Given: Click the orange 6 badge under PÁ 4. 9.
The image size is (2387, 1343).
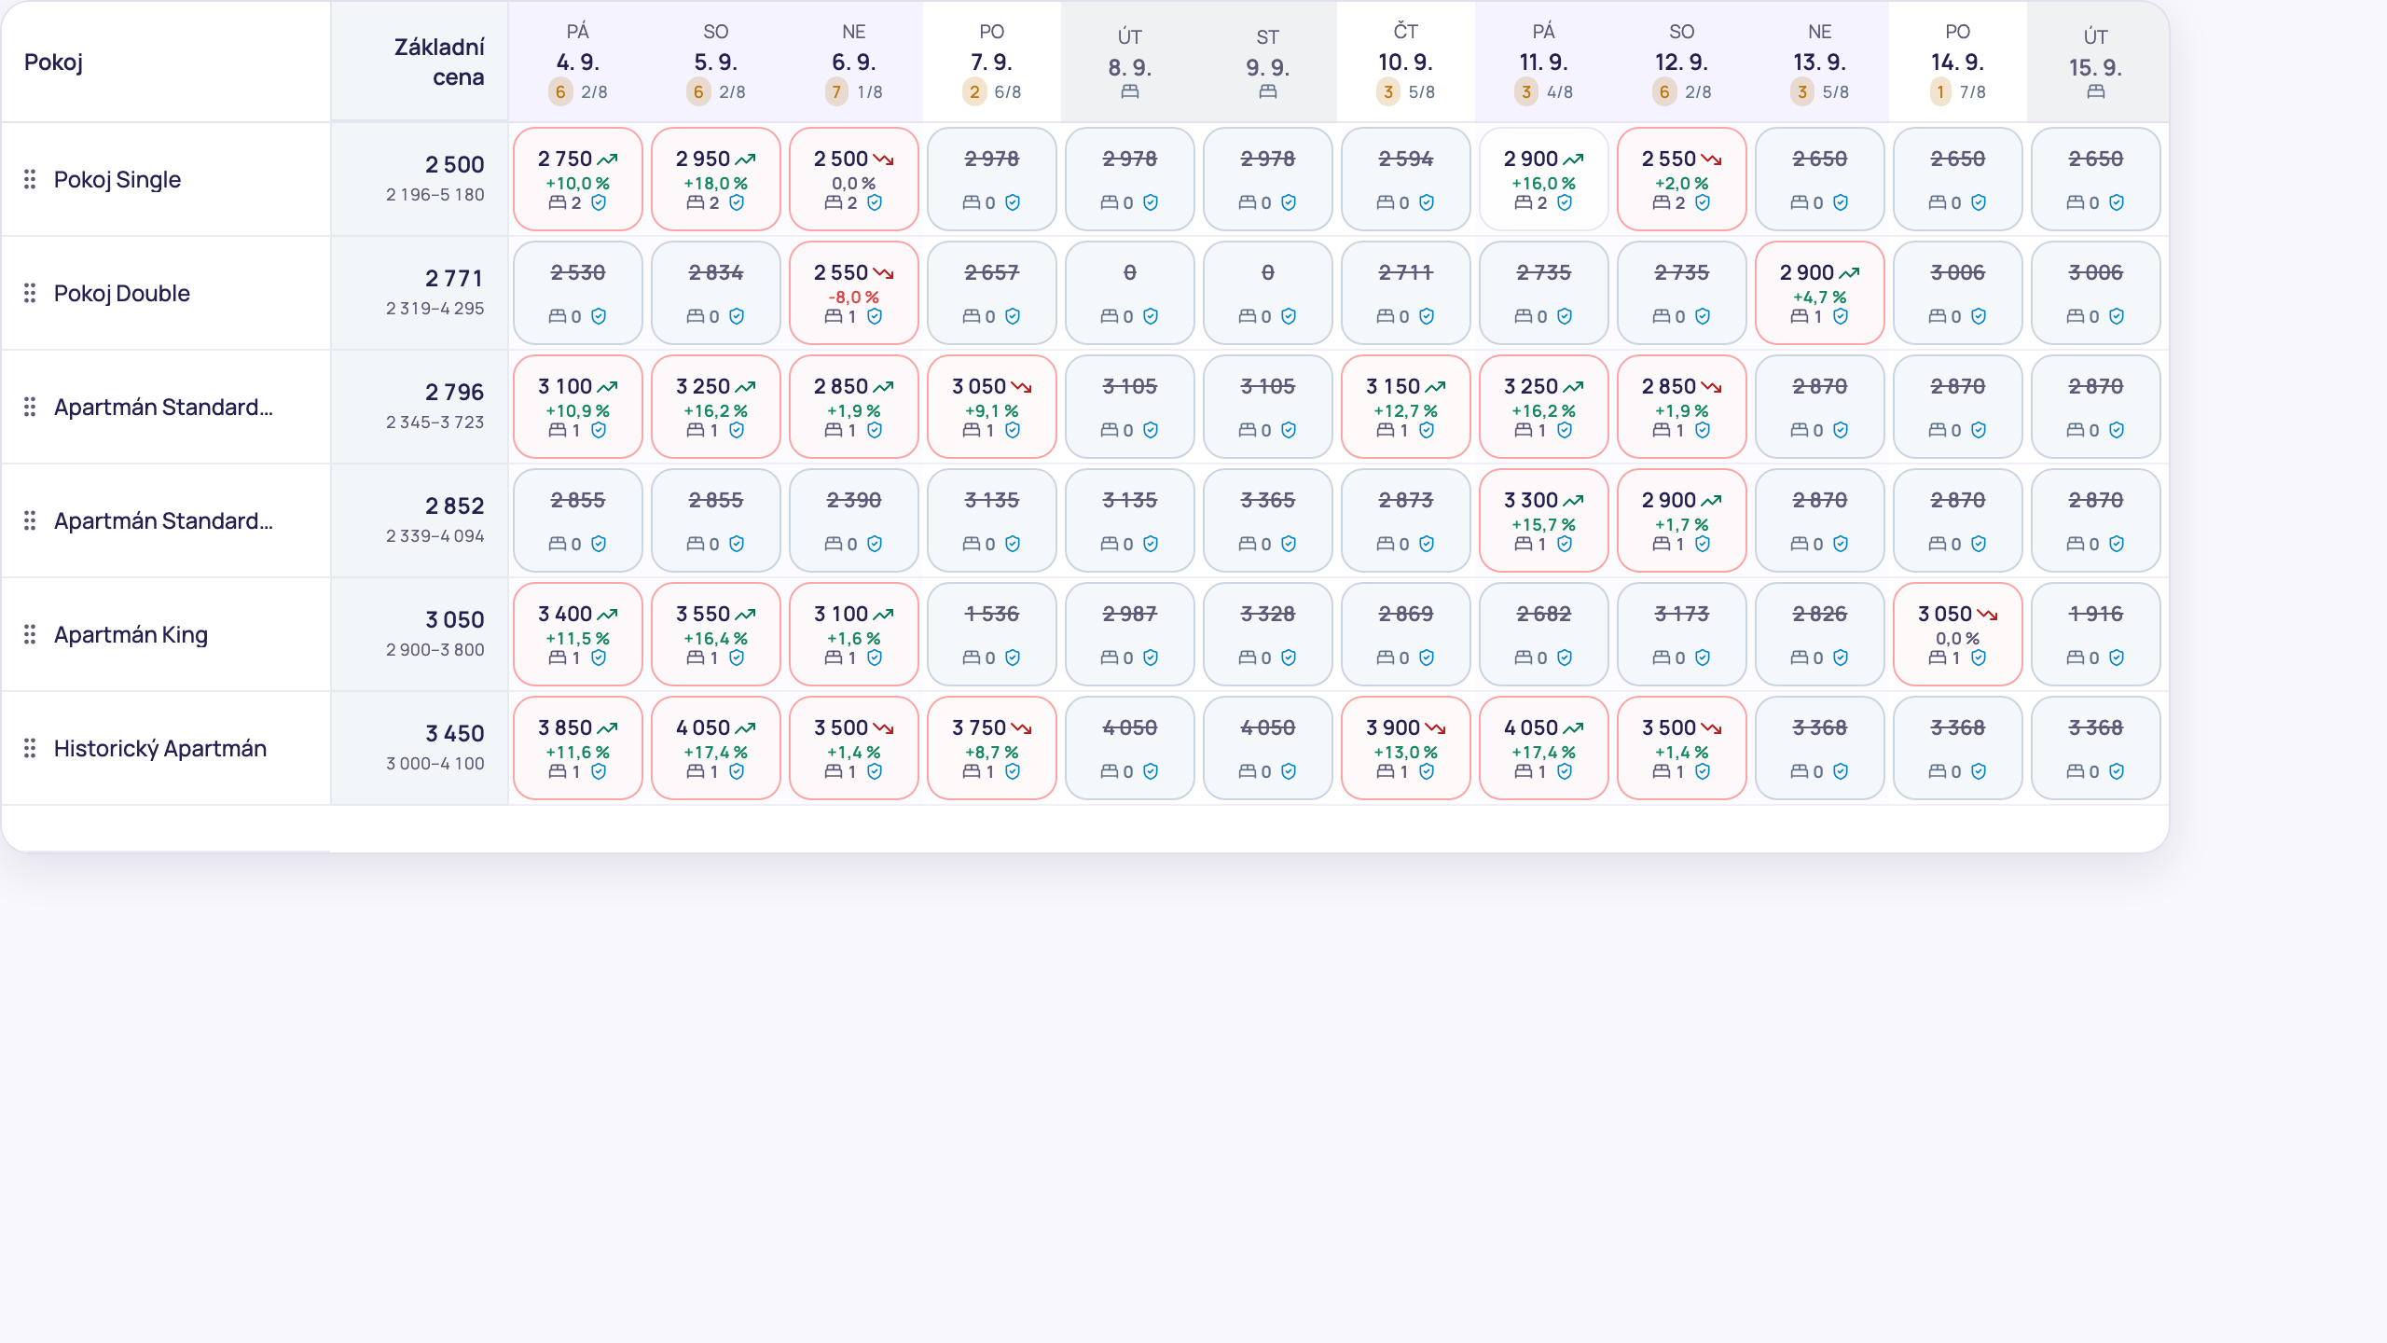Looking at the screenshot, I should click(560, 91).
